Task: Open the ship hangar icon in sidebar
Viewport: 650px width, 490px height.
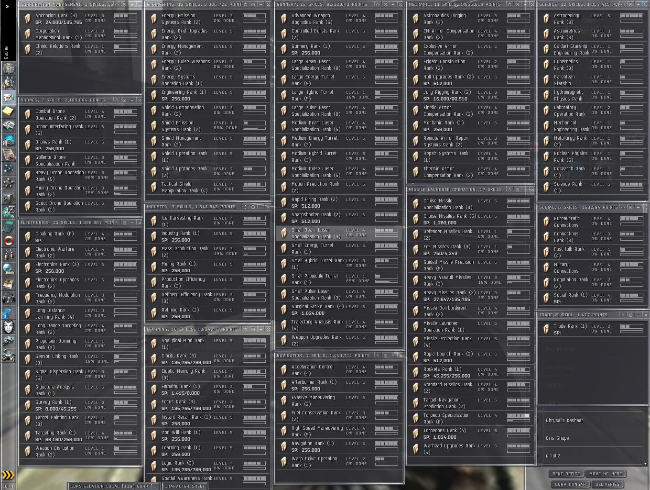Action: point(8,342)
